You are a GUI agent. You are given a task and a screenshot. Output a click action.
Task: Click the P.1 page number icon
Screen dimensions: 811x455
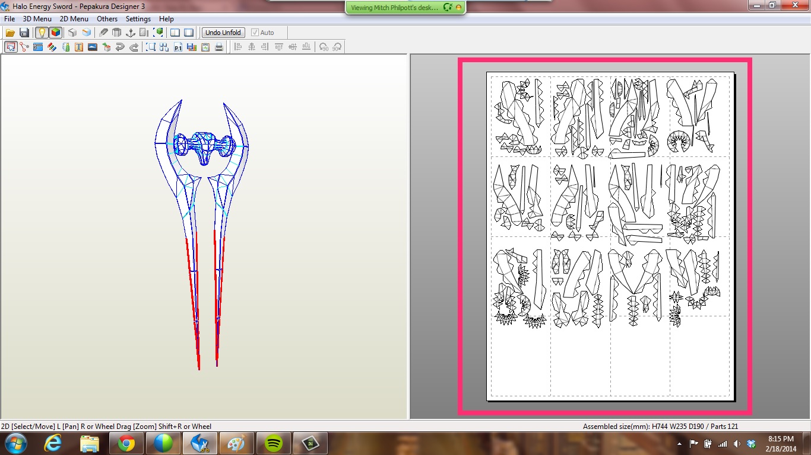click(x=178, y=47)
